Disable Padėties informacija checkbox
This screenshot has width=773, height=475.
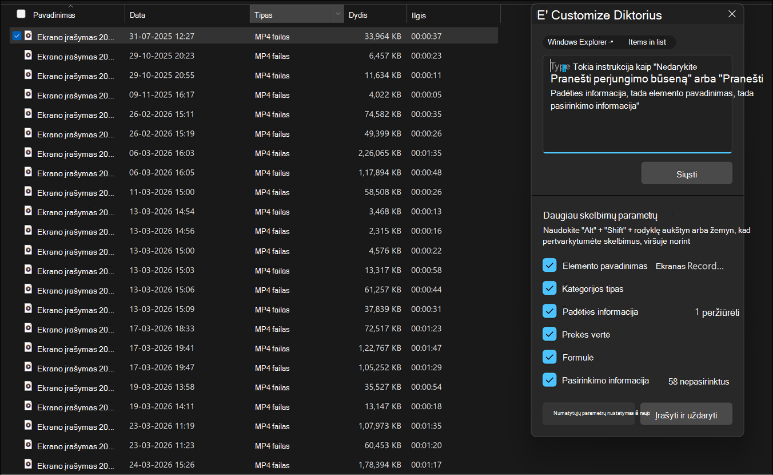click(x=549, y=311)
